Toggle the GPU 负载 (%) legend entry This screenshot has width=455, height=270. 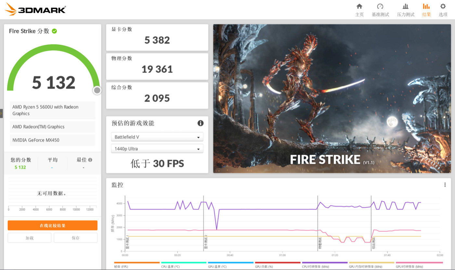pos(278,265)
